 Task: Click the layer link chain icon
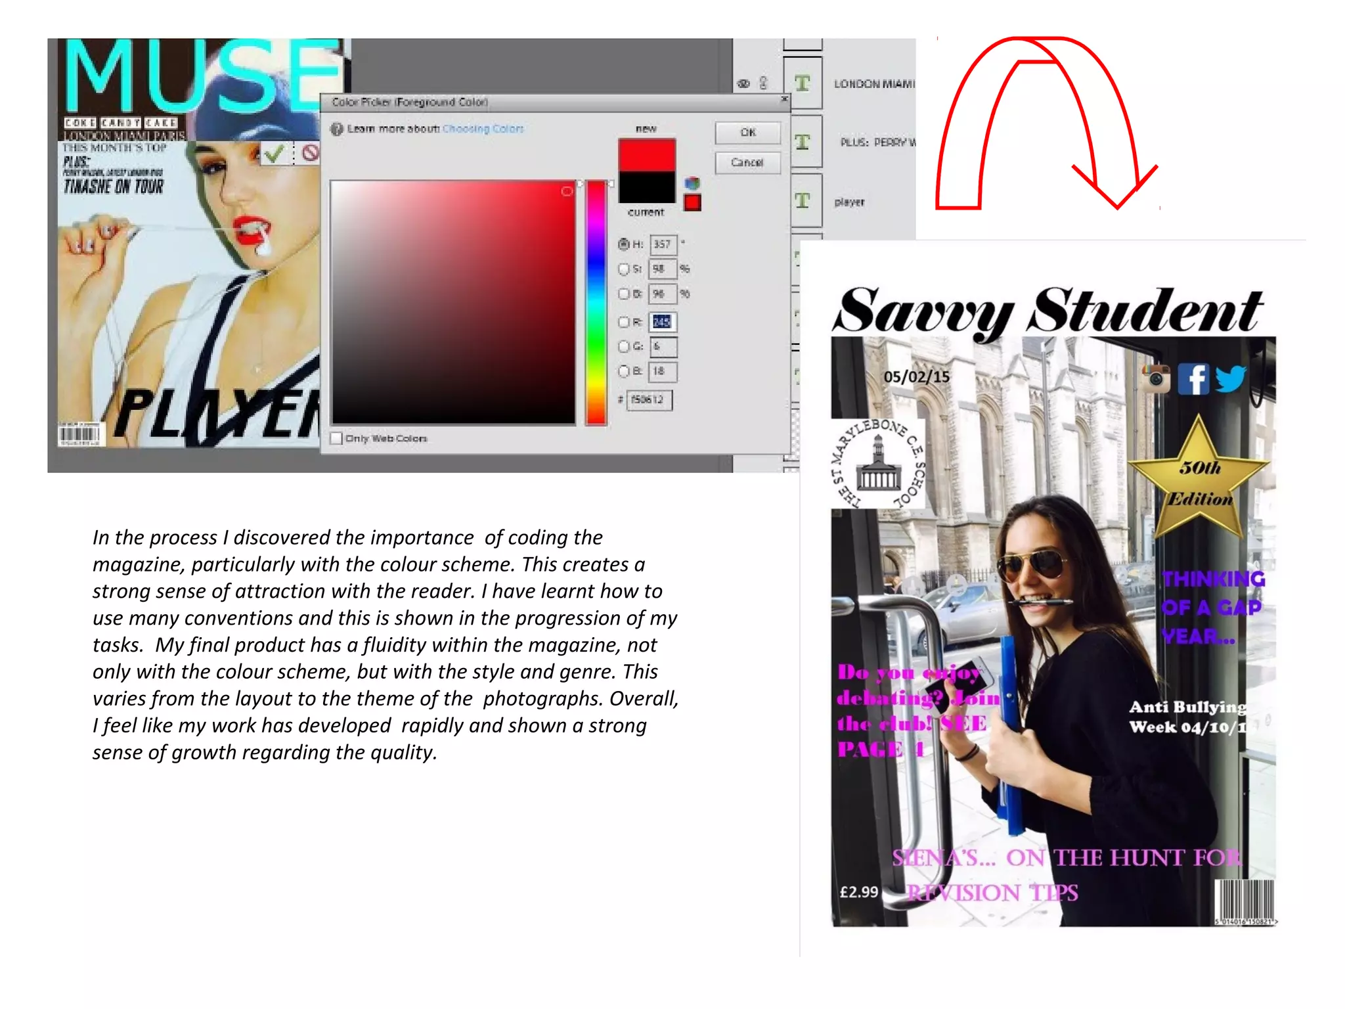click(763, 83)
